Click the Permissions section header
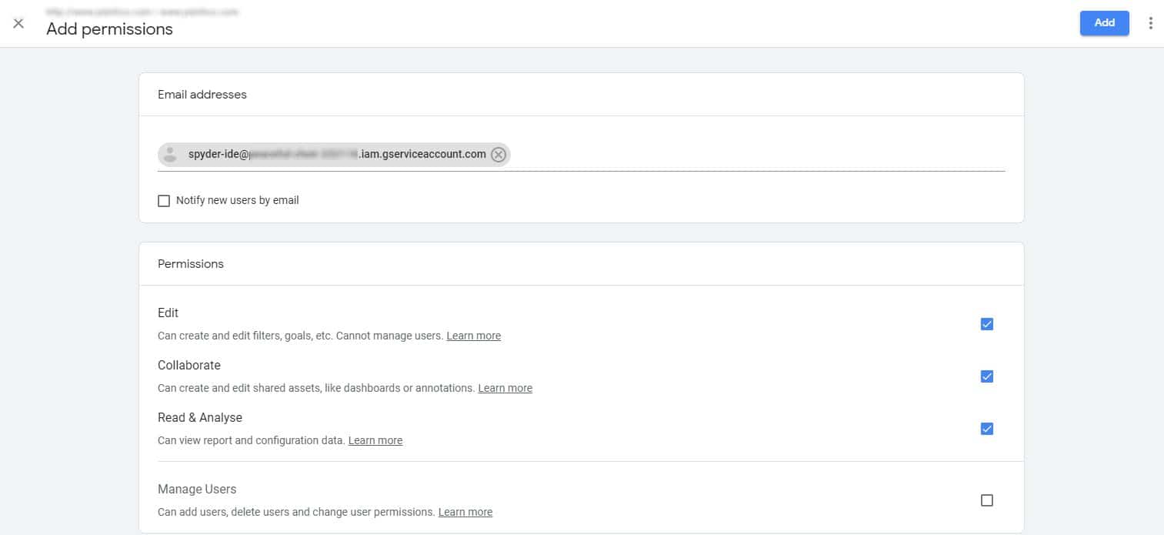The image size is (1164, 535). pos(190,263)
